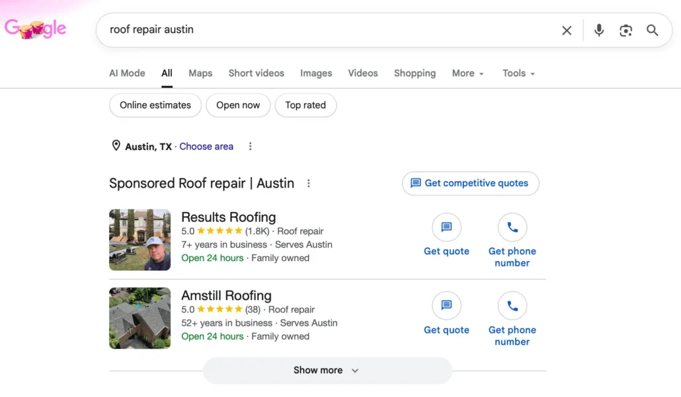Toggle the Open now filter chip
This screenshot has width=681, height=397.
click(x=238, y=106)
